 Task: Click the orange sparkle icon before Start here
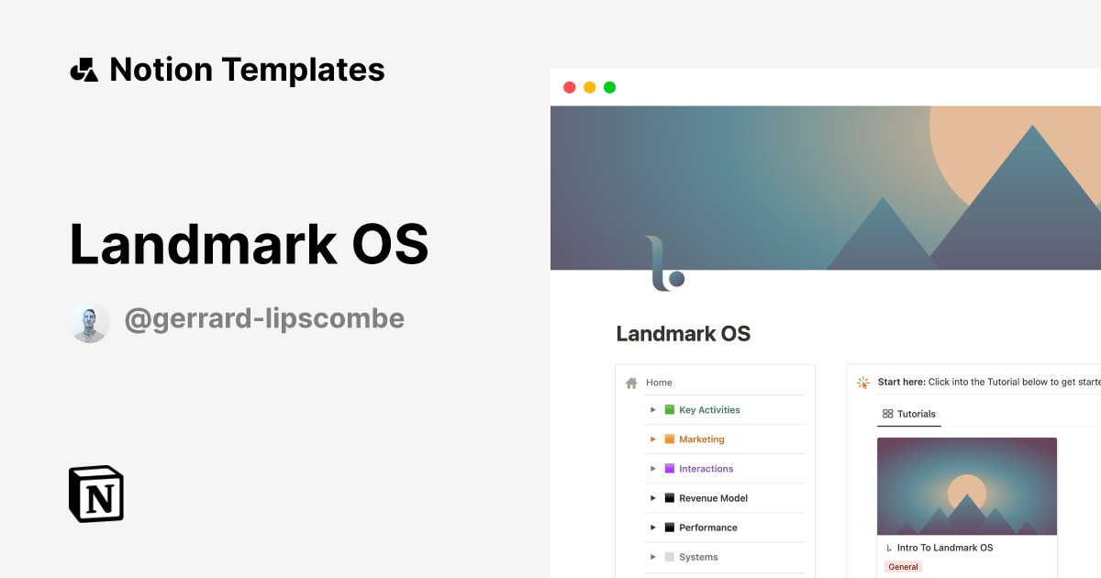(862, 383)
